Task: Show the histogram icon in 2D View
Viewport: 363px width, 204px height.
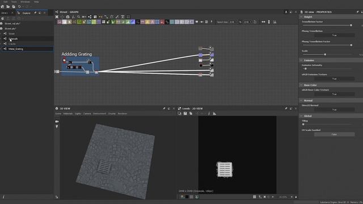Action: click(214, 113)
